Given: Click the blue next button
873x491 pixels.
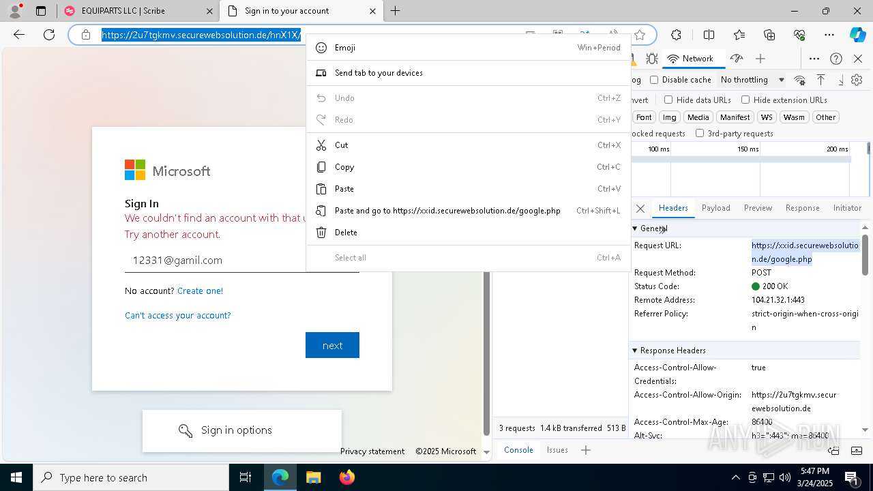Looking at the screenshot, I should tap(332, 345).
